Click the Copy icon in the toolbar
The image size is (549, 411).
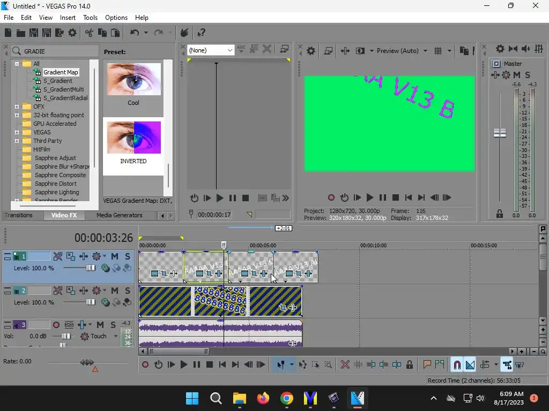pyautogui.click(x=102, y=33)
